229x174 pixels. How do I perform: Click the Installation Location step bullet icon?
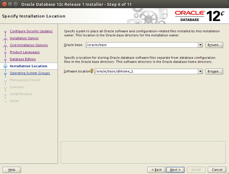coord(5,66)
